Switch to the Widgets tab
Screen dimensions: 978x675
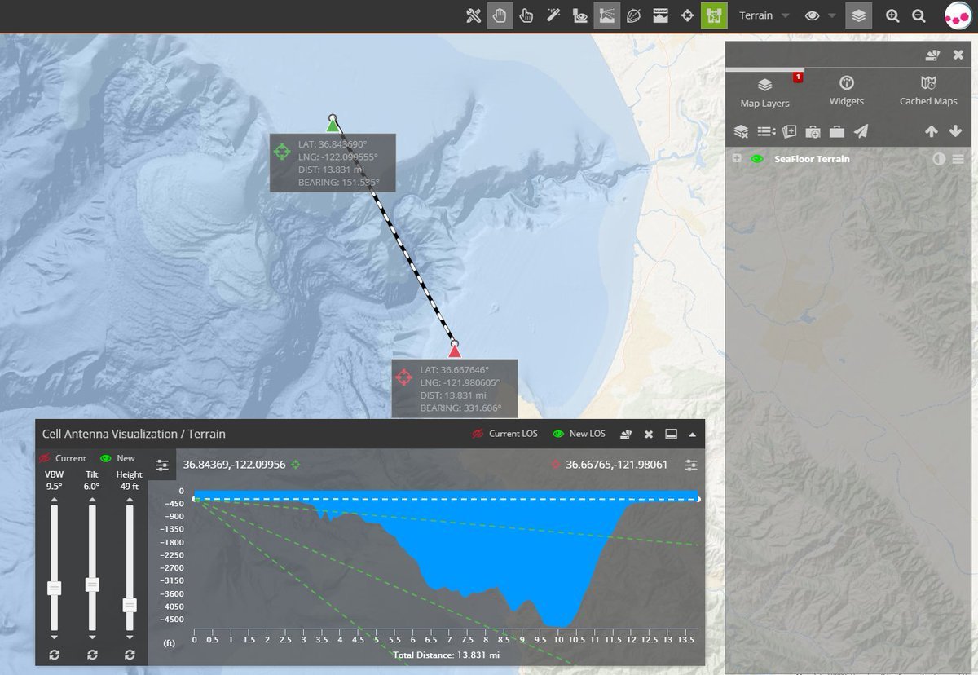846,91
